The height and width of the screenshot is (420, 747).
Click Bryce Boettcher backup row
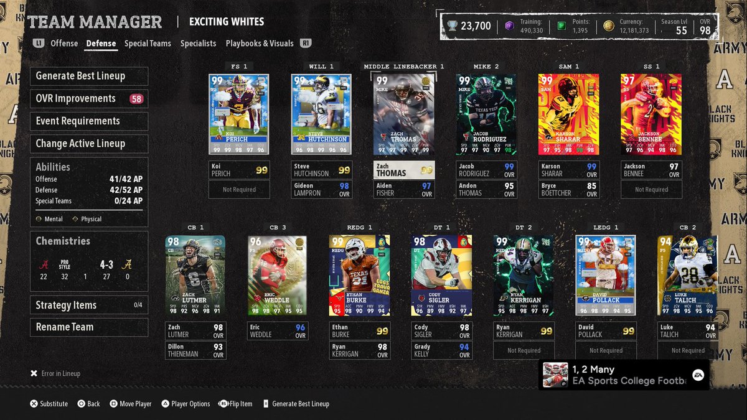point(568,189)
